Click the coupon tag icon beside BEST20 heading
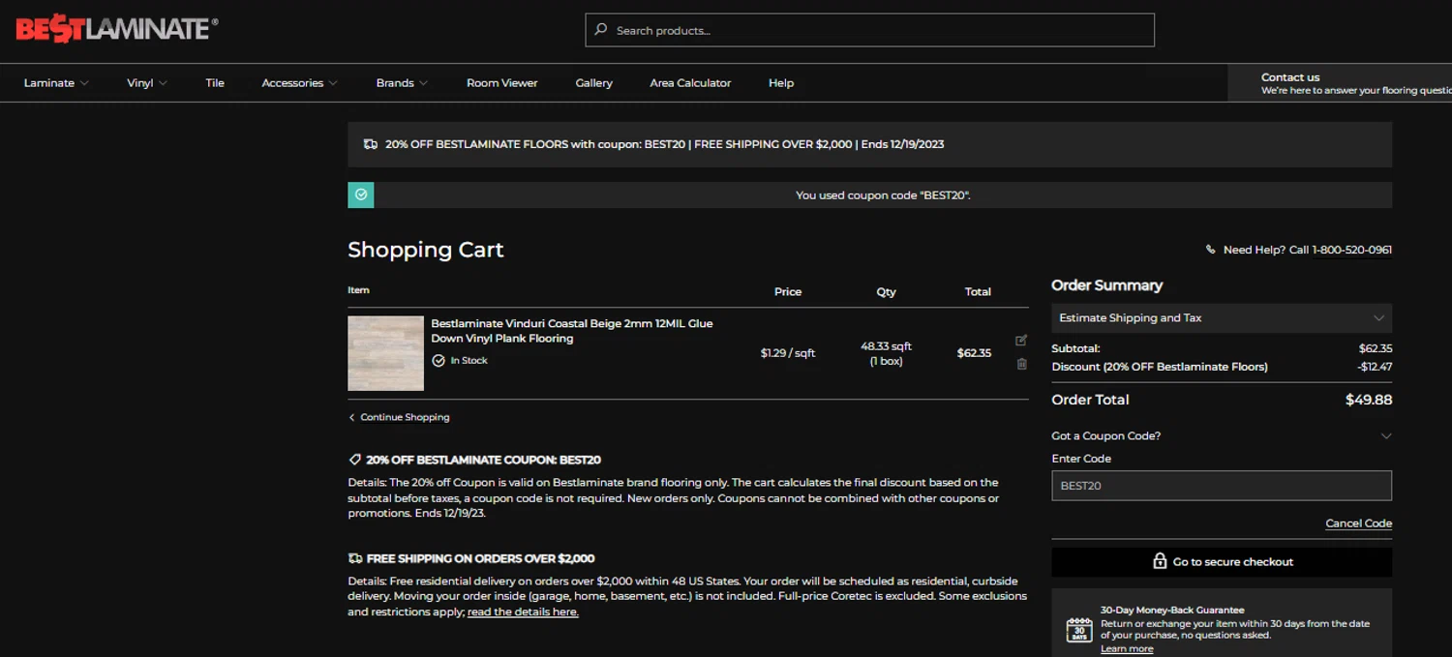Image resolution: width=1452 pixels, height=657 pixels. (354, 460)
